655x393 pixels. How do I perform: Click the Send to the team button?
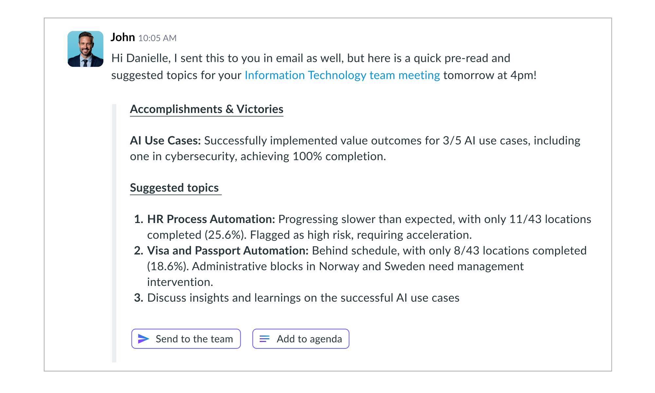coord(186,339)
